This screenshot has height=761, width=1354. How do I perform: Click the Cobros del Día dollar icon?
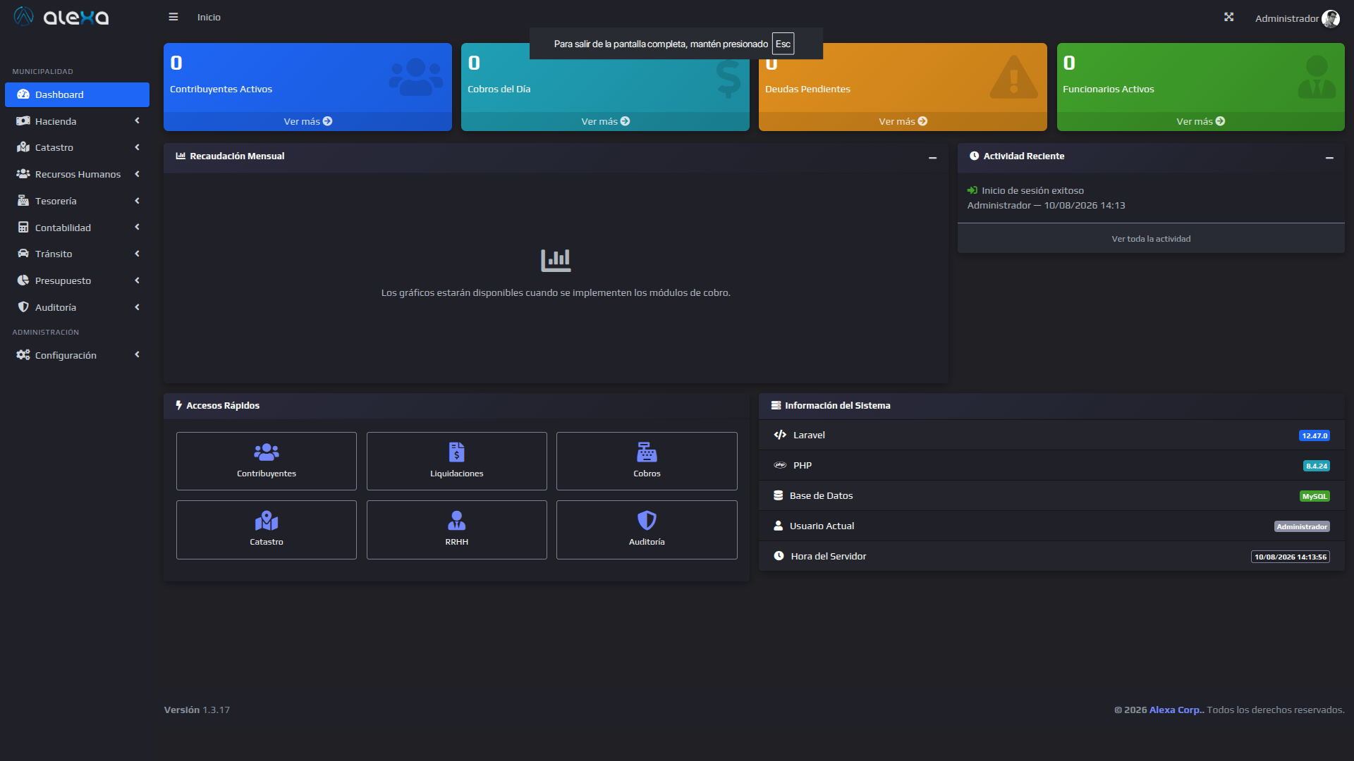point(728,78)
